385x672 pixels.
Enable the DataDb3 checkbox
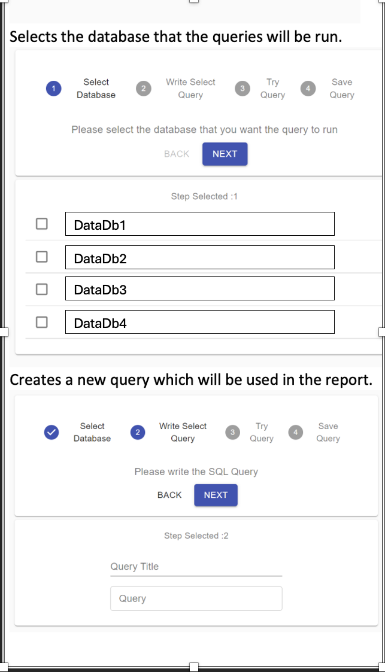[x=41, y=289]
